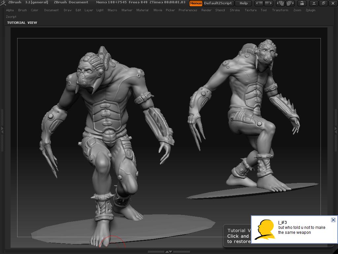
Task: Open the Stencil menu
Action: [x=220, y=10]
